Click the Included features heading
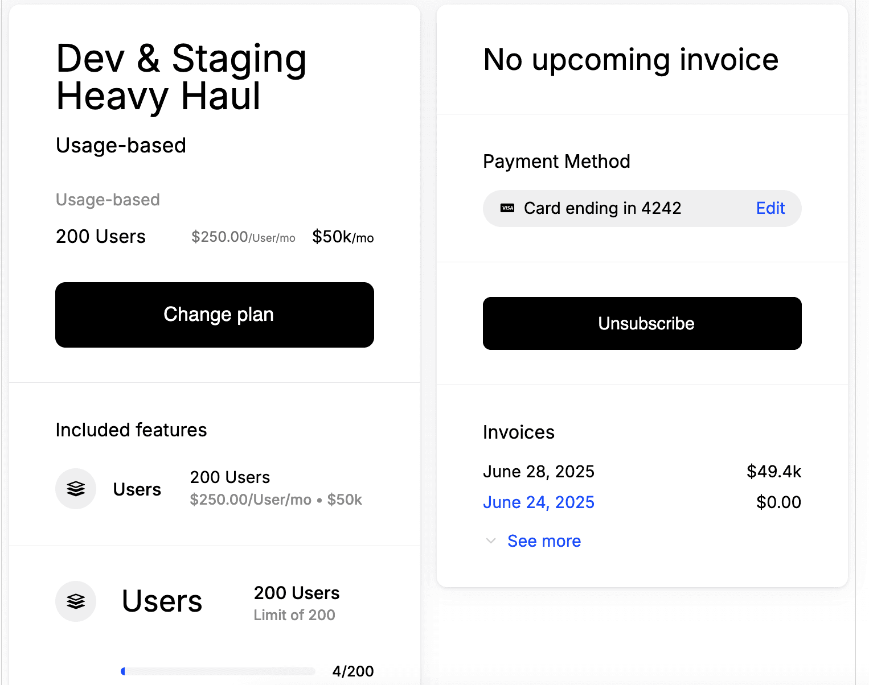 (131, 430)
